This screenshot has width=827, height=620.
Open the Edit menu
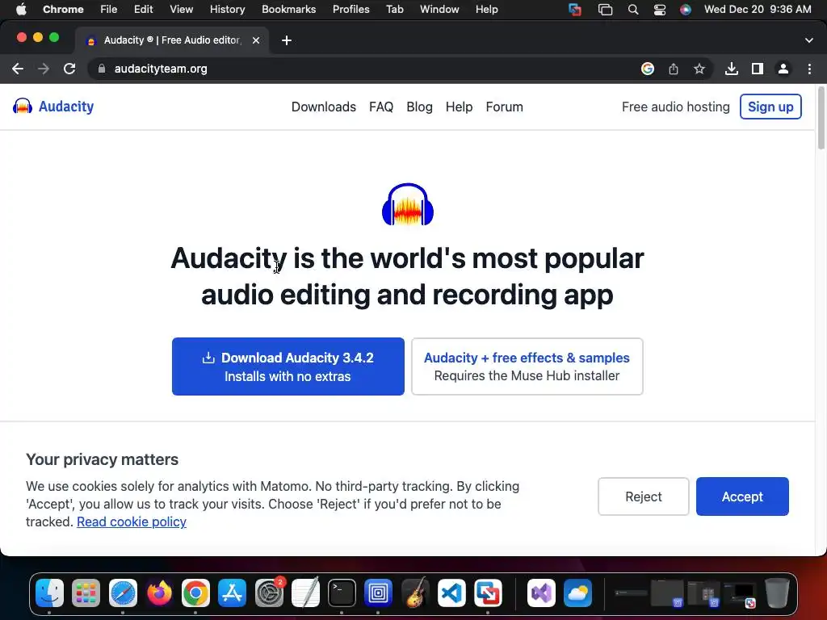143,10
